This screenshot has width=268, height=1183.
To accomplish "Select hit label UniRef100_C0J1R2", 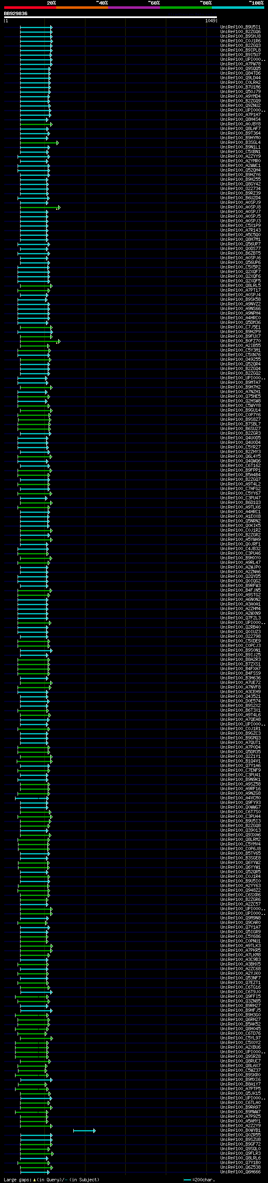I will click(x=240, y=530).
